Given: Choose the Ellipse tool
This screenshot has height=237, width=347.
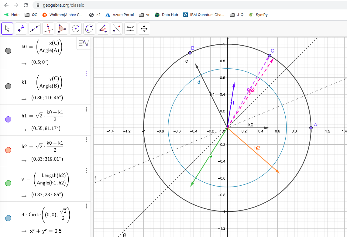Looking at the screenshot, I should pyautogui.click(x=89, y=29).
